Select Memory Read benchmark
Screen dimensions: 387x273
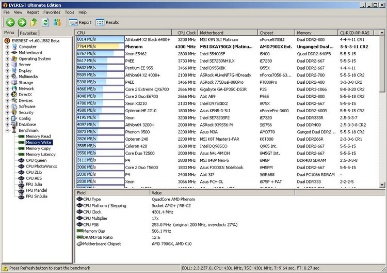tap(38, 136)
